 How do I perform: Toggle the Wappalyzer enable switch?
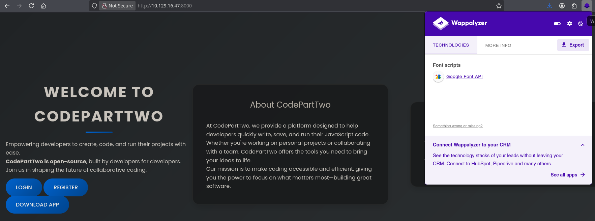click(x=557, y=24)
